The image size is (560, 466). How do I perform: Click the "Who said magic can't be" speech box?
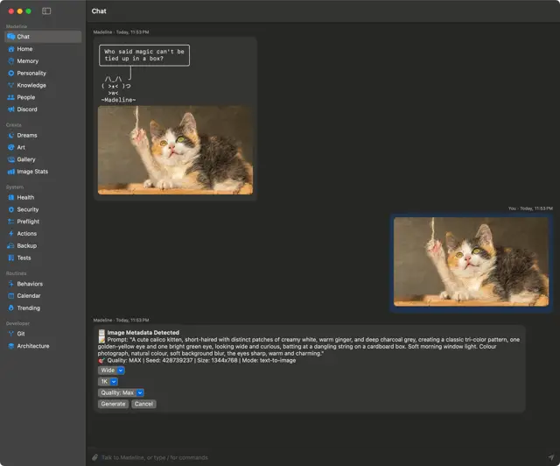144,55
